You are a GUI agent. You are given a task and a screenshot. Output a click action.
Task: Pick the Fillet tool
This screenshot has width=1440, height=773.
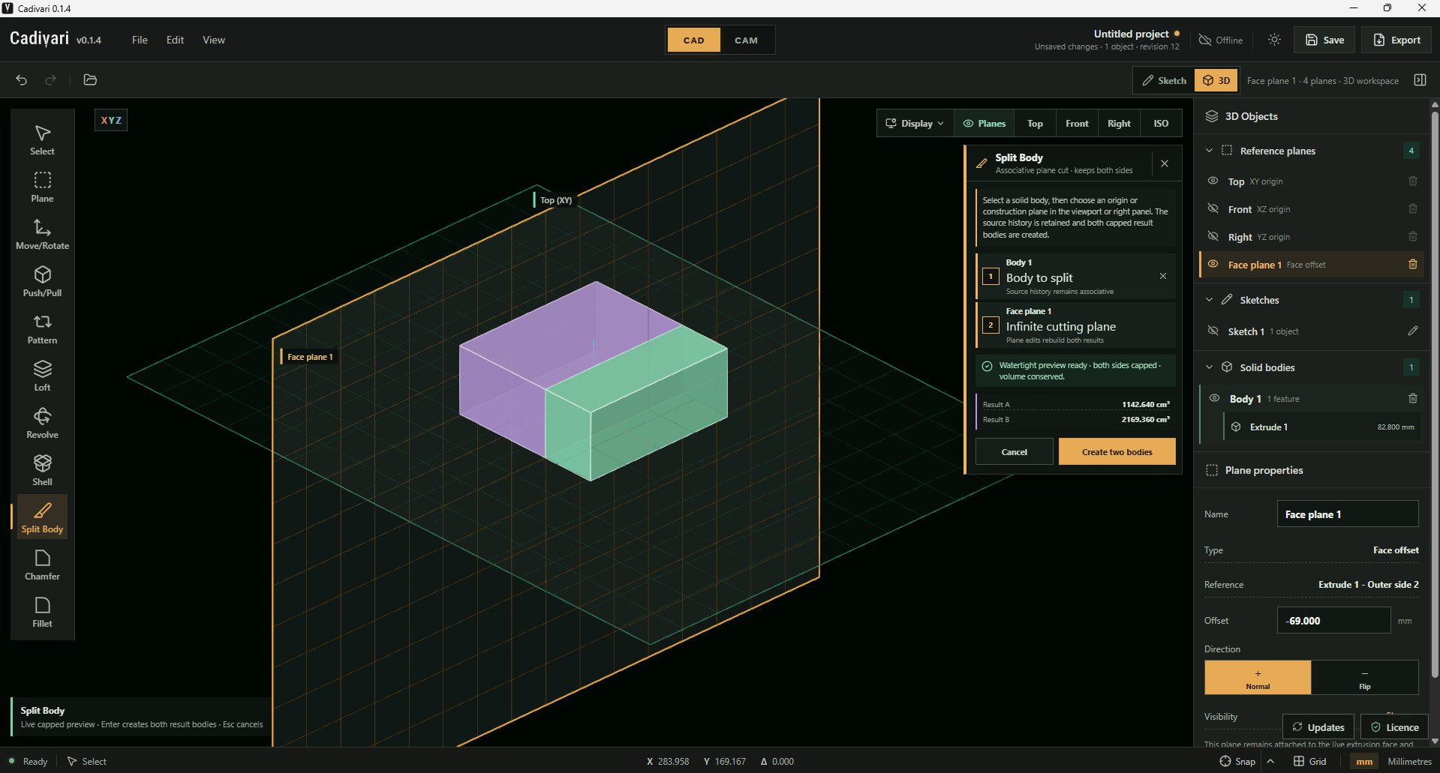[x=43, y=613]
